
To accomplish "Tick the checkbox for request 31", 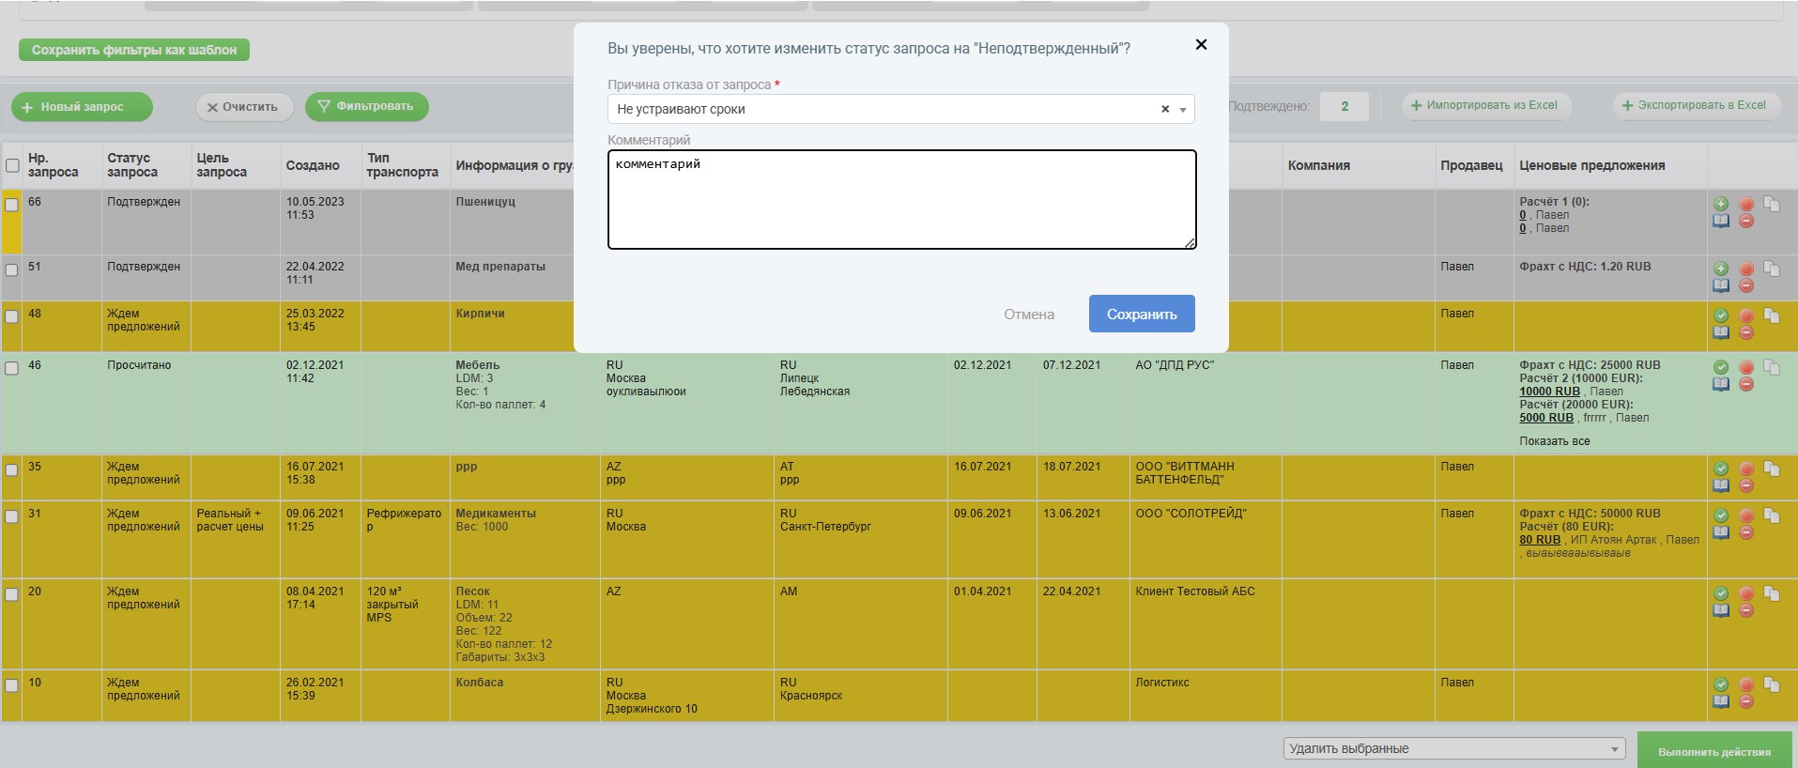I will [12, 516].
